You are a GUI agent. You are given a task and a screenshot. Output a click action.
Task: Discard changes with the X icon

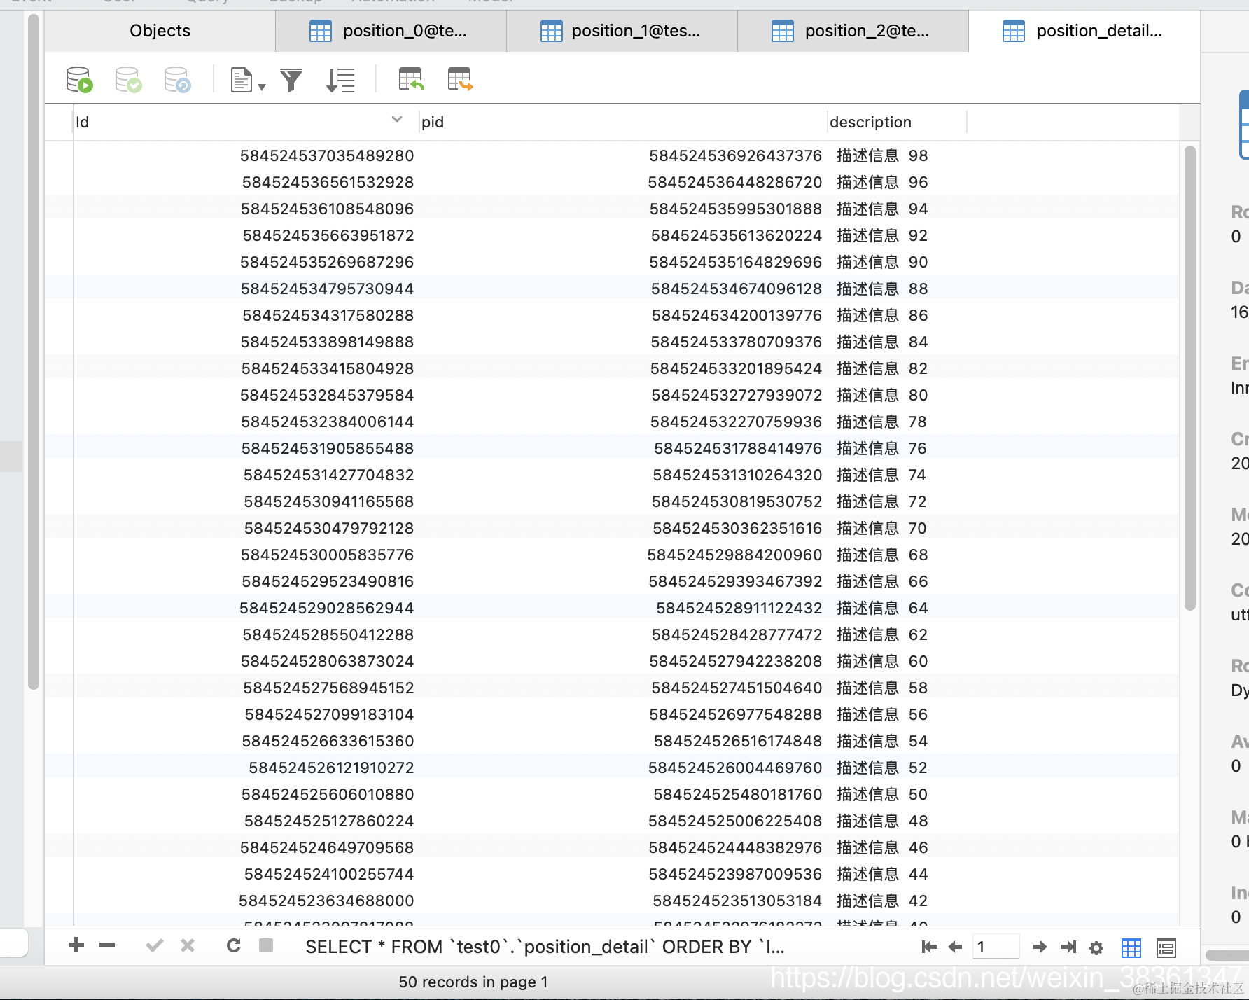[188, 946]
